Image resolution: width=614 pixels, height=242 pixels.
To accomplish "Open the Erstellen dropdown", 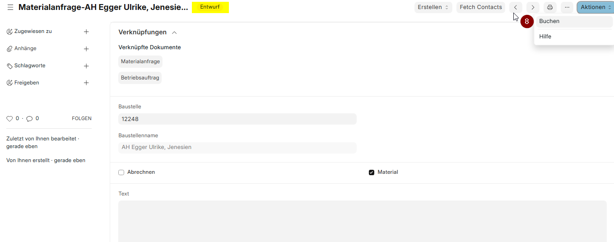I will (x=433, y=7).
